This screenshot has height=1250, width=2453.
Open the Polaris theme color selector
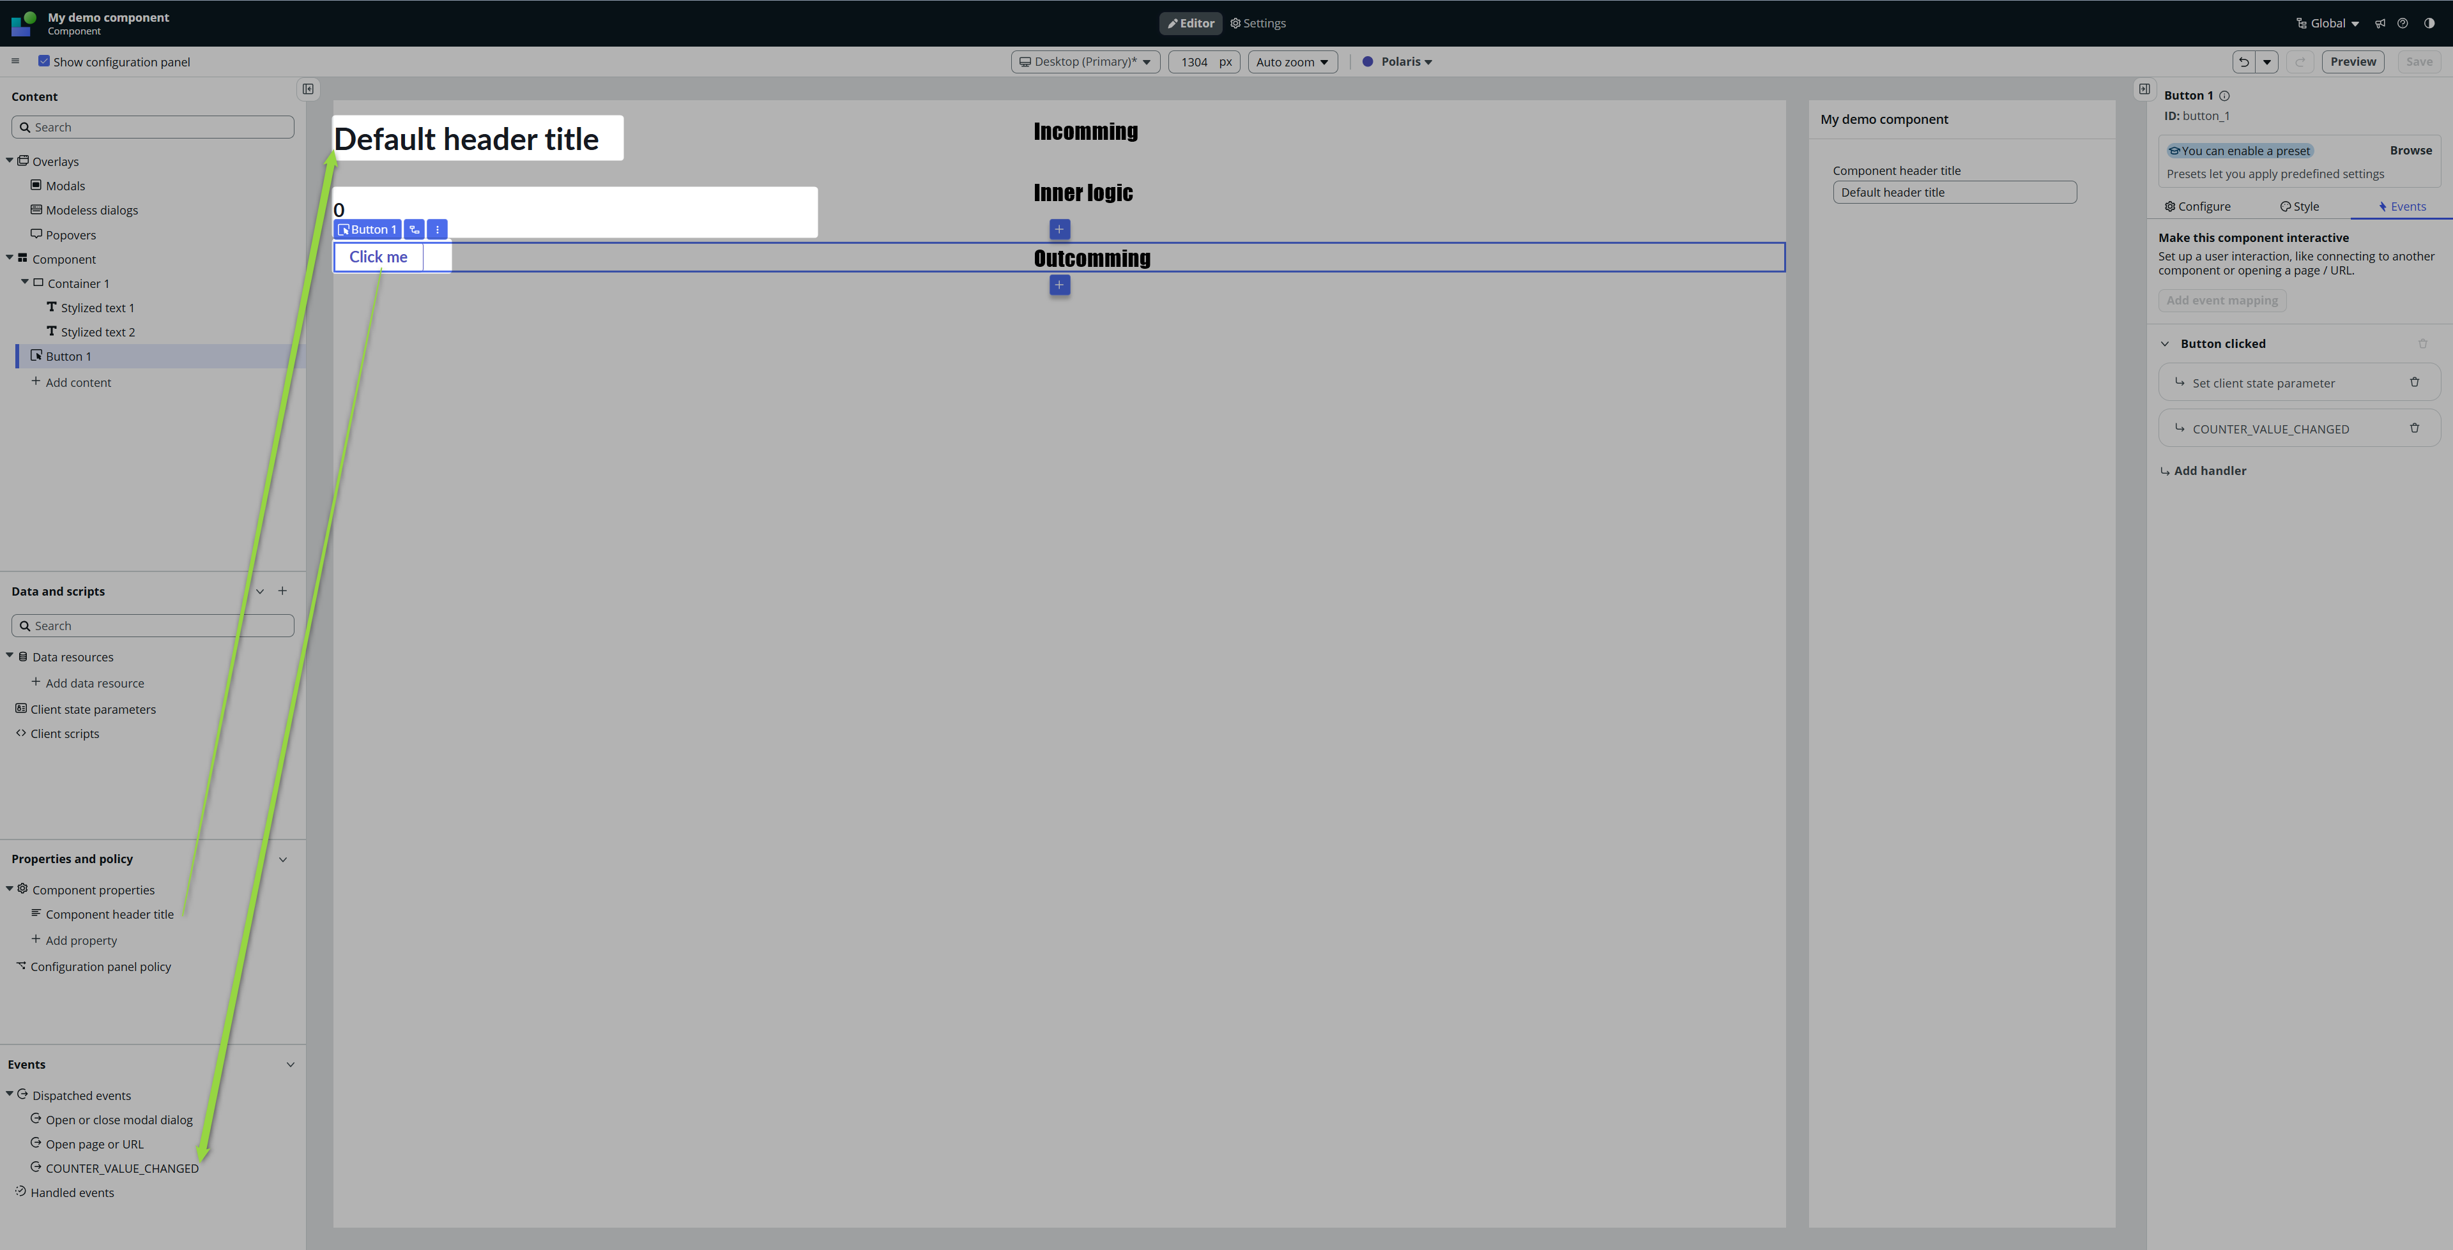tap(1397, 62)
